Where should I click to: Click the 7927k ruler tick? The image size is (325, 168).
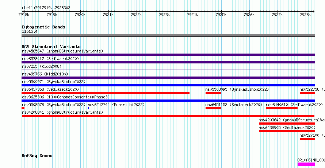point(278,15)
